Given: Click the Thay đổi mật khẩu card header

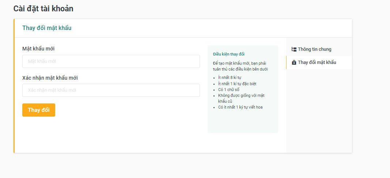Looking at the screenshot, I should pos(47,28).
